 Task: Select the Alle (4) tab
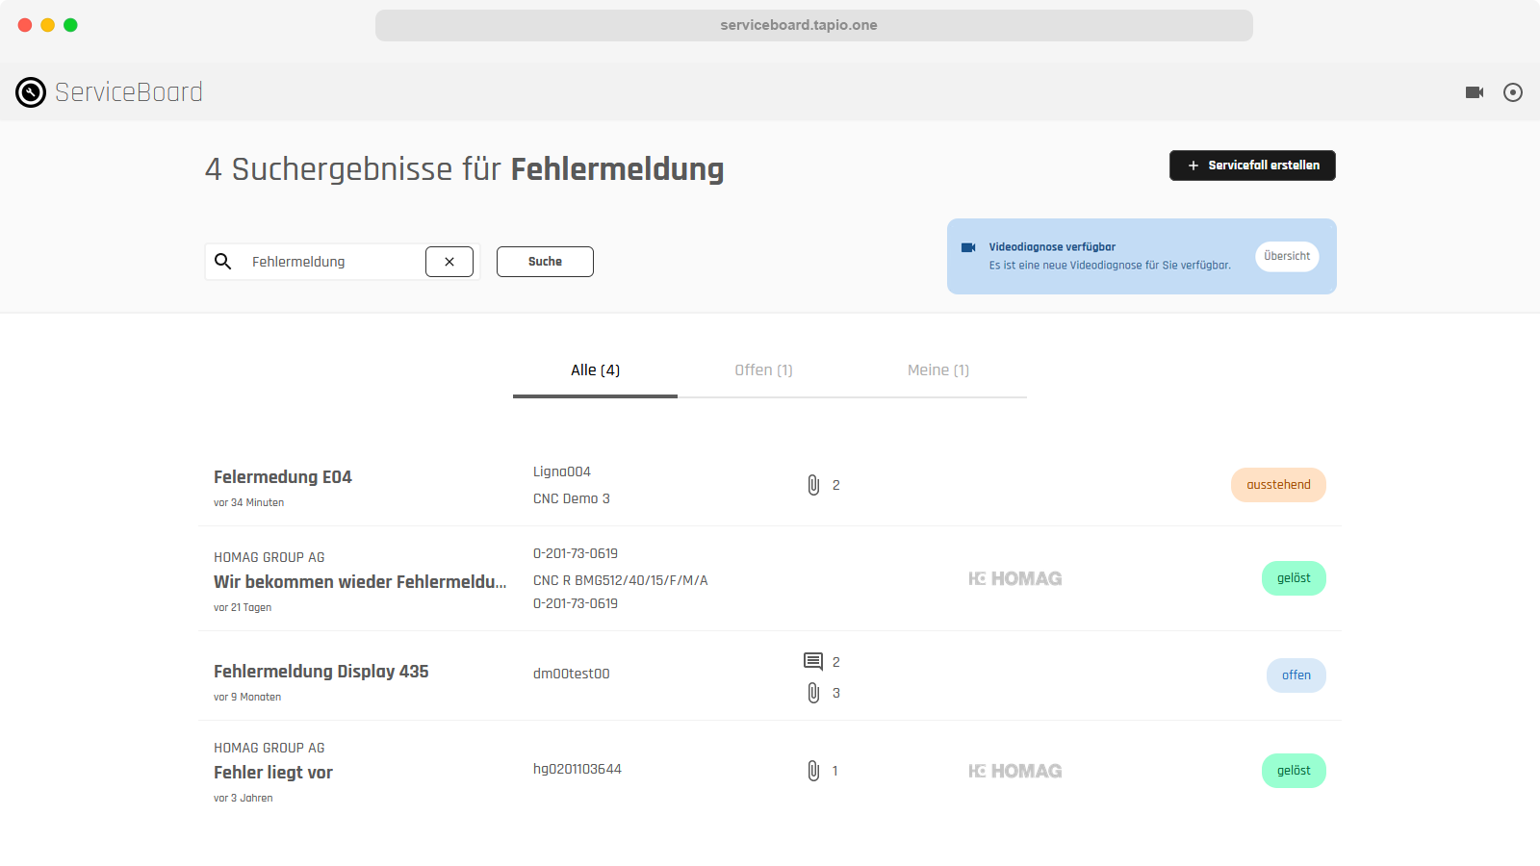(595, 370)
